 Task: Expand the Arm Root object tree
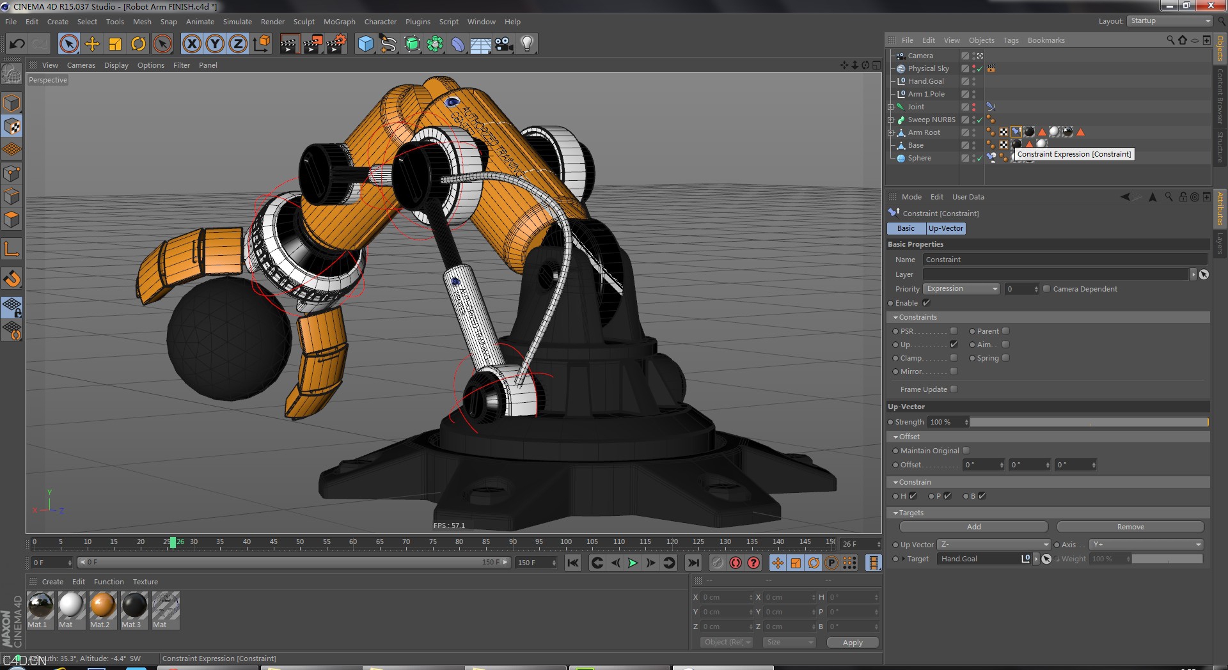coord(890,133)
